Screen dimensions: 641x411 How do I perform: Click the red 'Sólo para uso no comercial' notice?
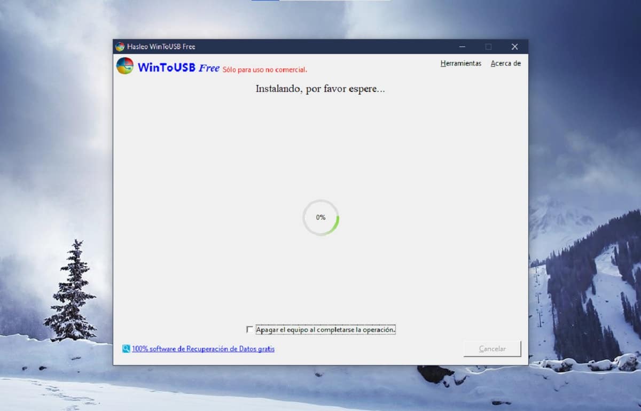point(264,69)
